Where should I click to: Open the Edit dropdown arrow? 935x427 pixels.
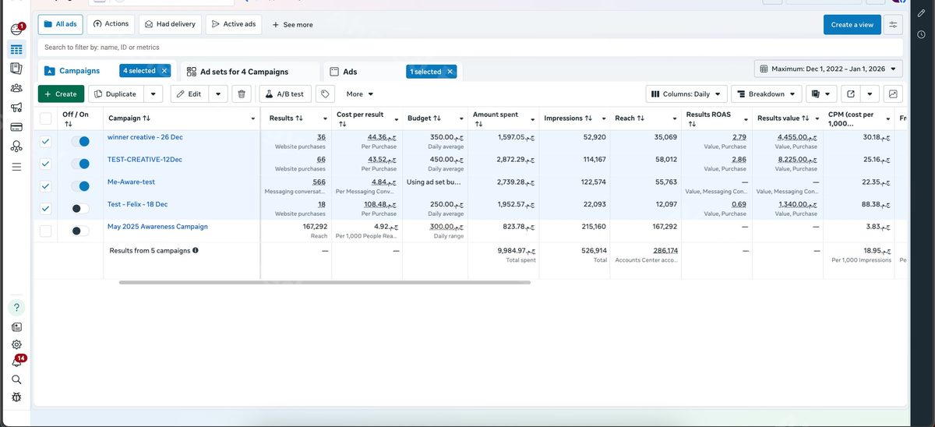tap(217, 94)
